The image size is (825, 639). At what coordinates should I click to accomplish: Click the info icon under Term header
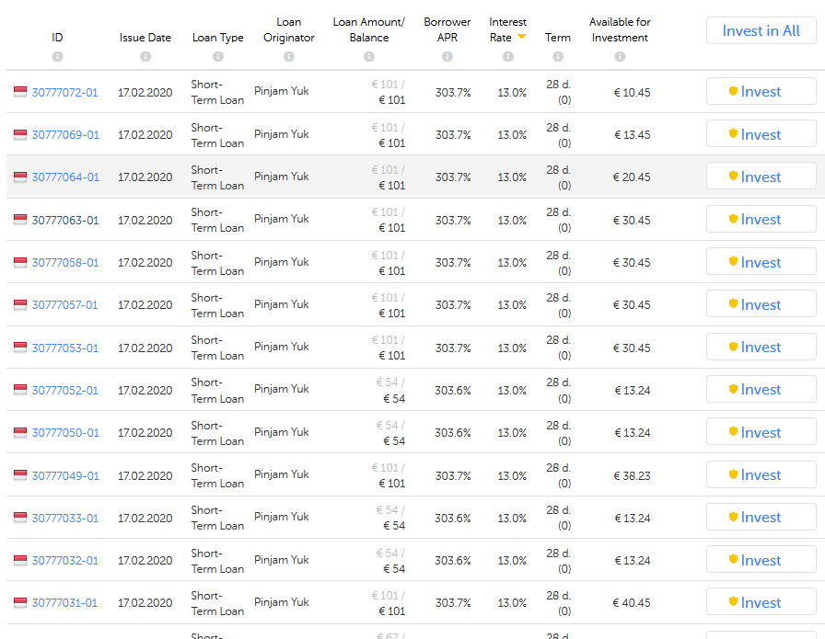[558, 57]
